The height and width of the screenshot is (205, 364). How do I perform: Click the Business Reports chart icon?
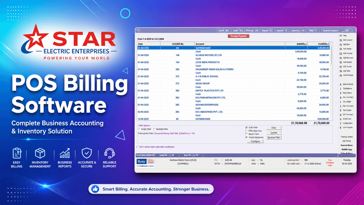65,153
